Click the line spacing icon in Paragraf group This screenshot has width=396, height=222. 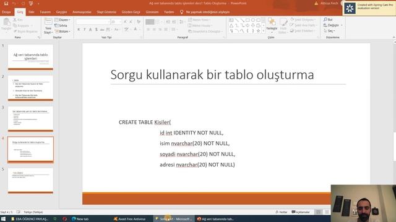pyautogui.click(x=181, y=22)
